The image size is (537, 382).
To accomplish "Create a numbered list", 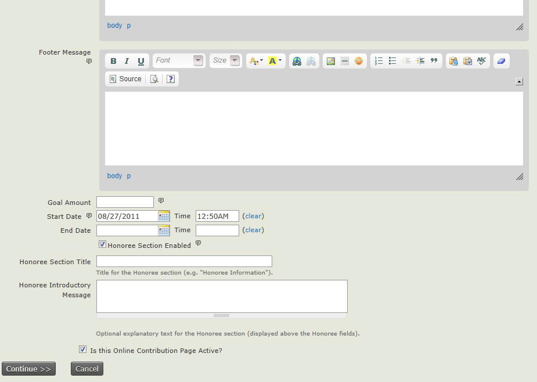I will coord(379,61).
